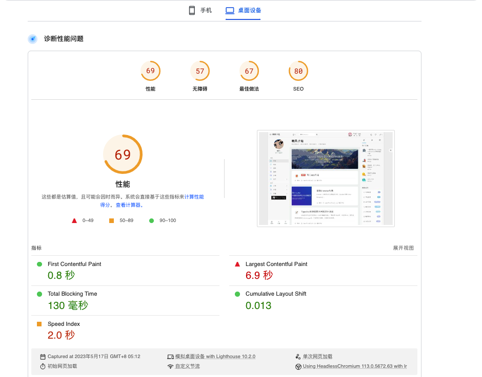Open the 查看计算器 link

tap(128, 205)
